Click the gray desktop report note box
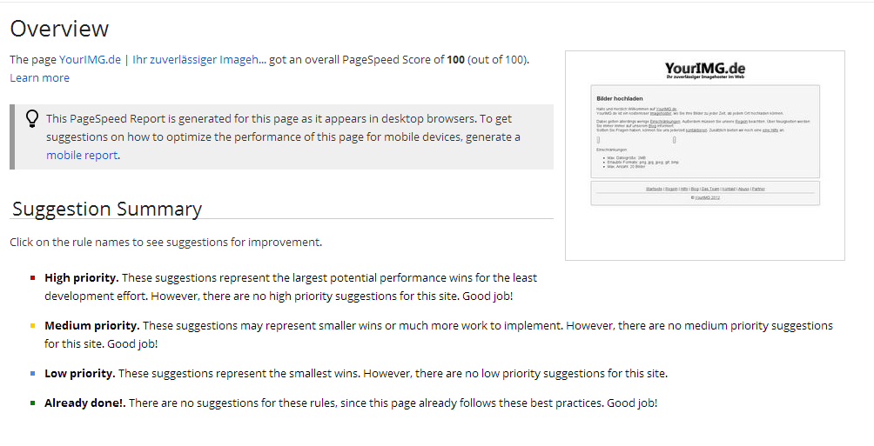Viewport: 874px width, 446px height. point(281,137)
